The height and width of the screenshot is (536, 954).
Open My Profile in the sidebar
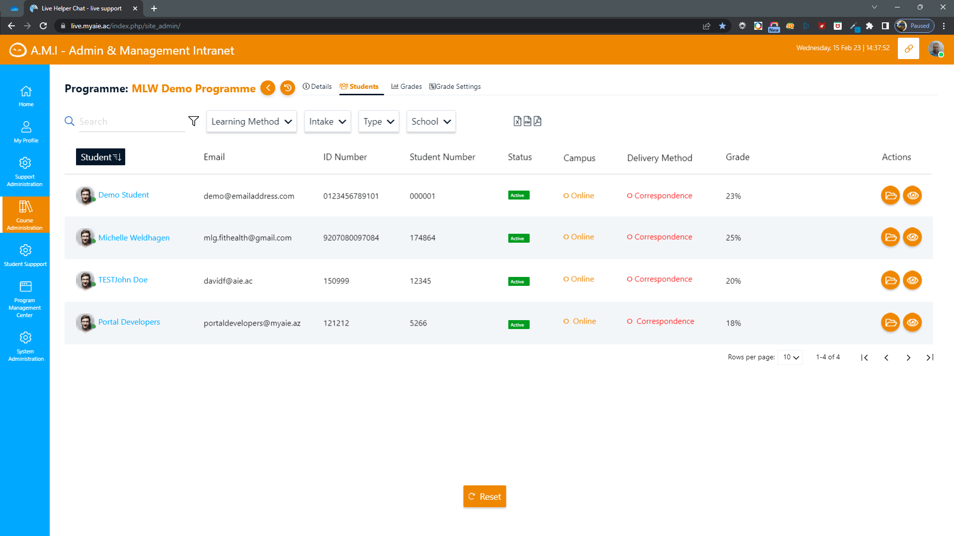click(x=26, y=132)
